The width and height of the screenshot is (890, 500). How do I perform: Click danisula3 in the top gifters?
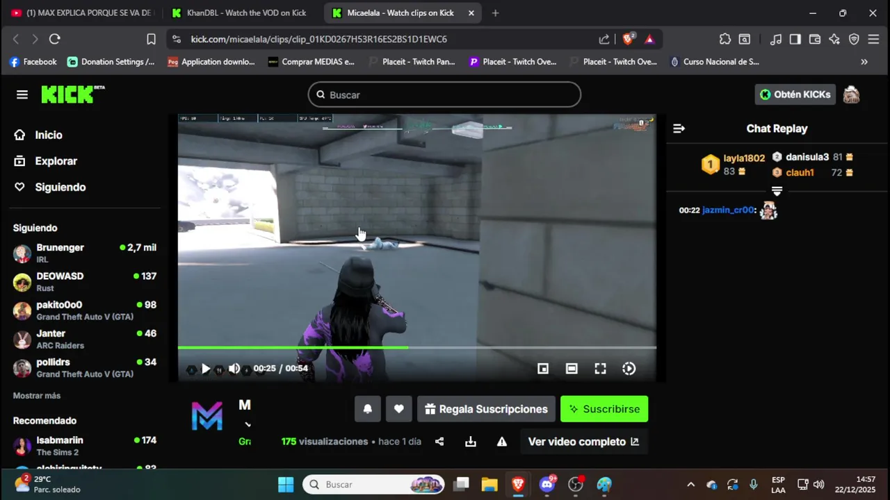click(807, 158)
